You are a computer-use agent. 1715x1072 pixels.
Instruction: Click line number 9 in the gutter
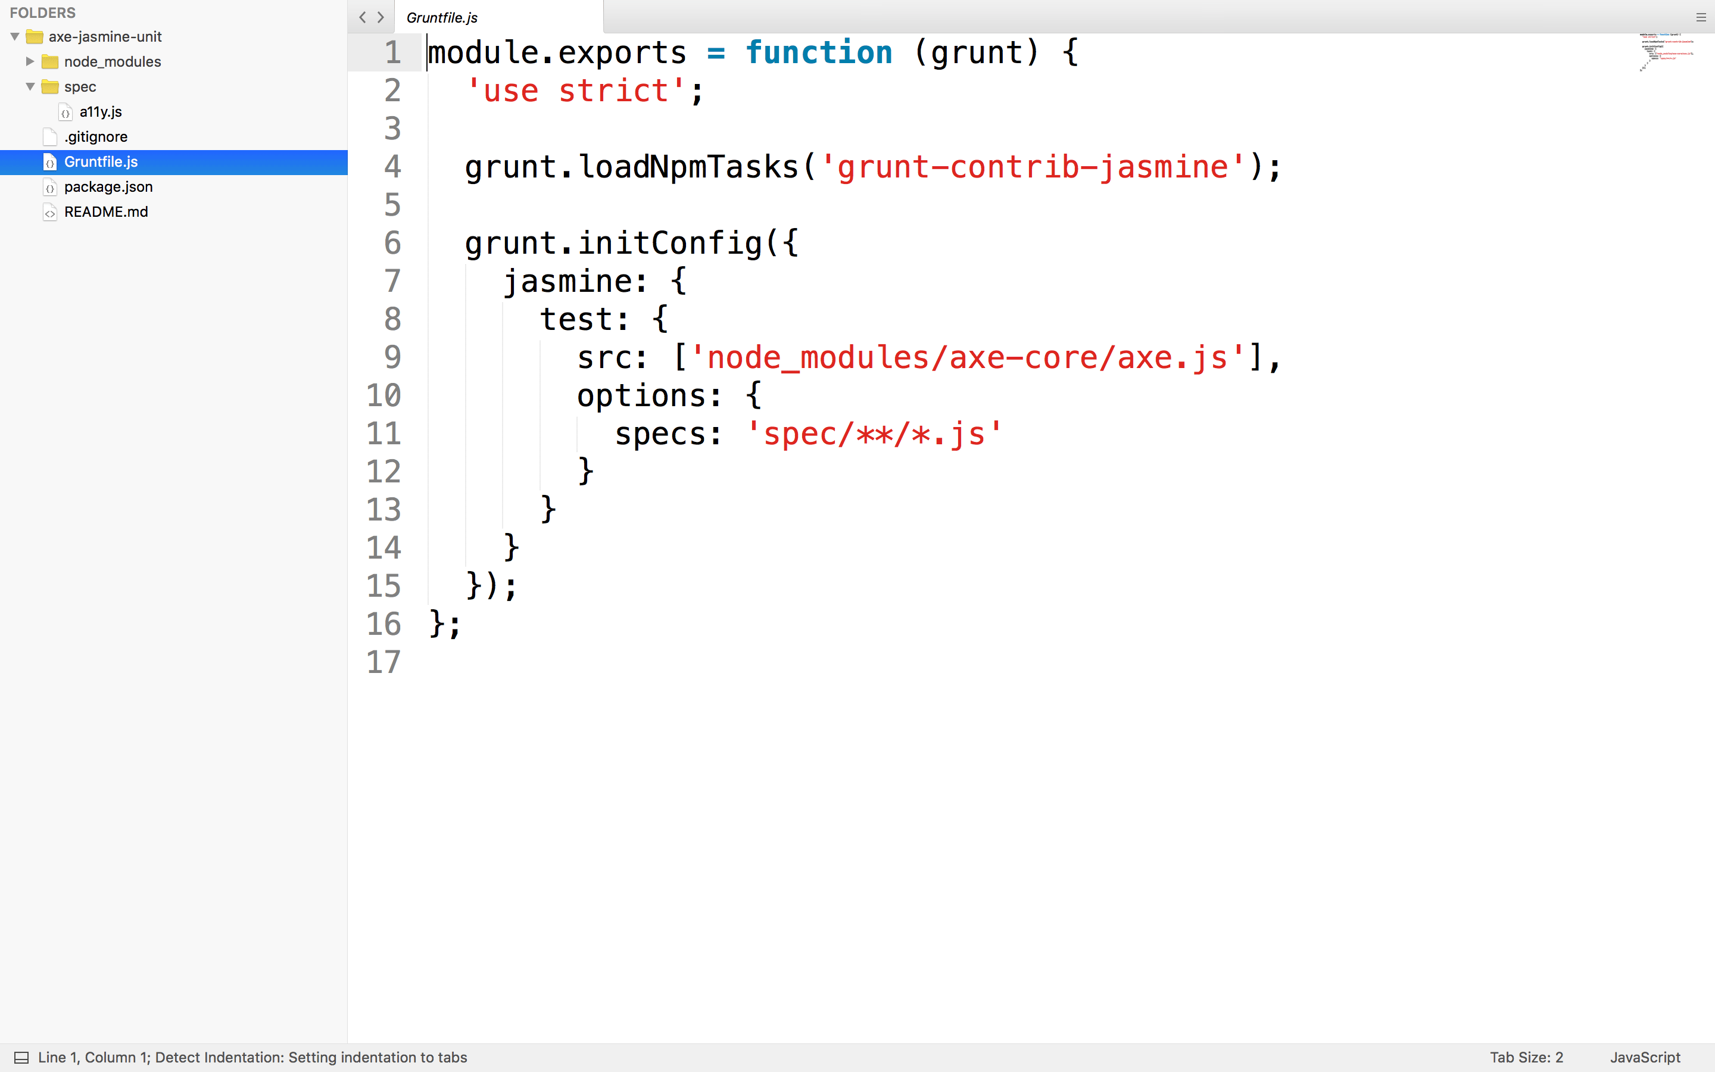pyautogui.click(x=393, y=357)
